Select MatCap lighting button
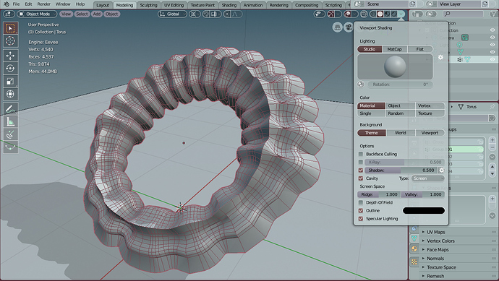 pos(394,49)
